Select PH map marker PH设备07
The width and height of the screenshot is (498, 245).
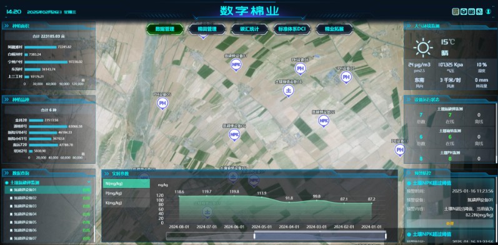(346, 77)
